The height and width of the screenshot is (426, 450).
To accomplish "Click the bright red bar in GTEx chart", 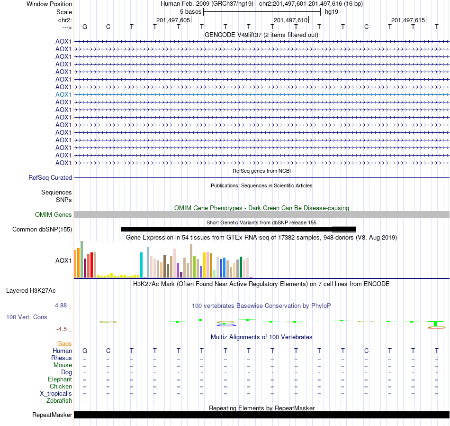I will point(92,265).
